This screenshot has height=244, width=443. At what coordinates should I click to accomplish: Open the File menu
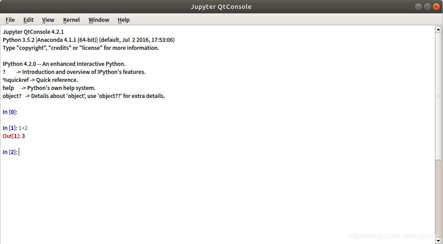[x=10, y=20]
